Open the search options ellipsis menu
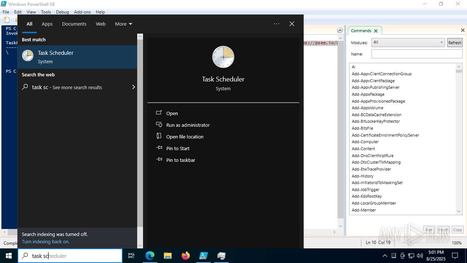The width and height of the screenshot is (467, 263). tap(277, 24)
